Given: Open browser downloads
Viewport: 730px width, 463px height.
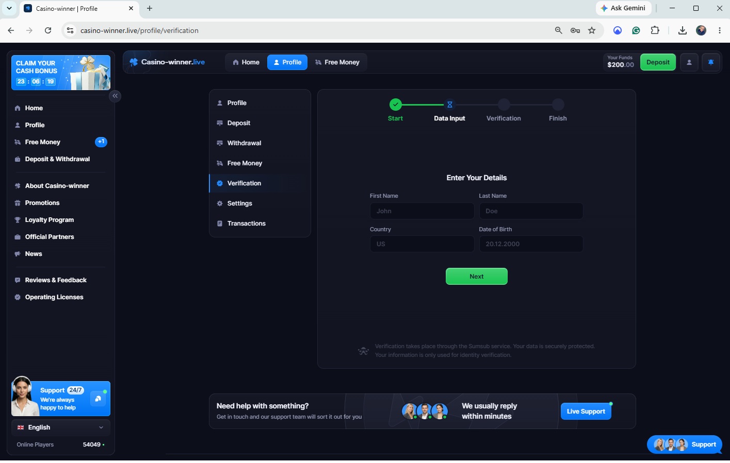Looking at the screenshot, I should 682,30.
